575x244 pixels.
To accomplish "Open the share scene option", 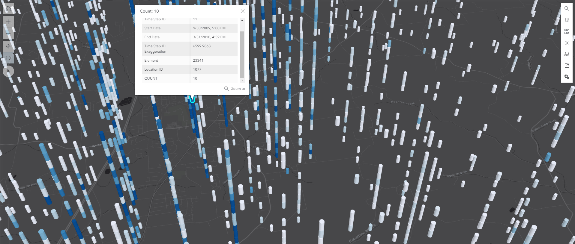I will point(567,66).
